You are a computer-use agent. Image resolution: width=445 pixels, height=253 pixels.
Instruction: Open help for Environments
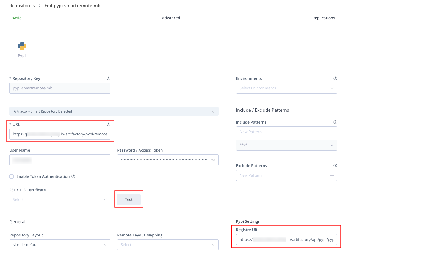[335, 78]
